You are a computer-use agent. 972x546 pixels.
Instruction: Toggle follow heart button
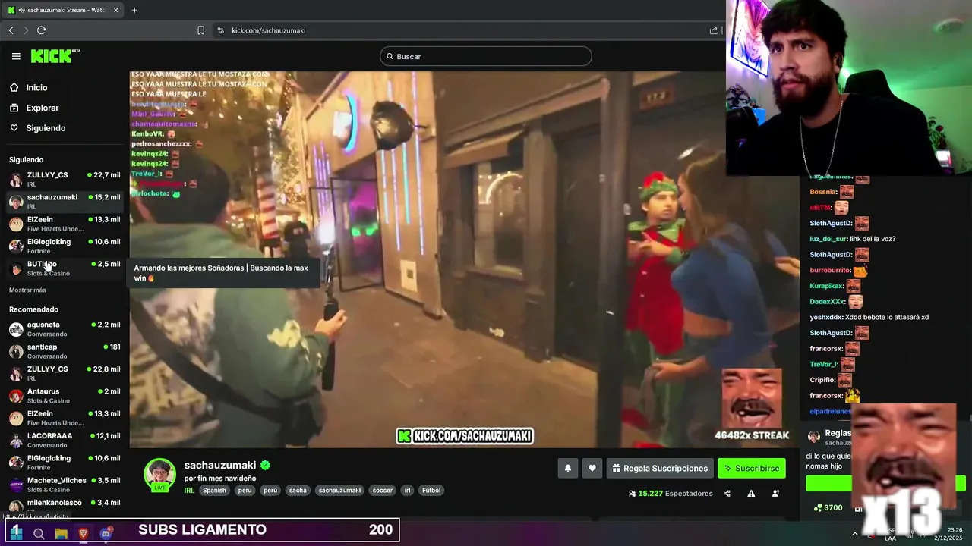(x=592, y=469)
